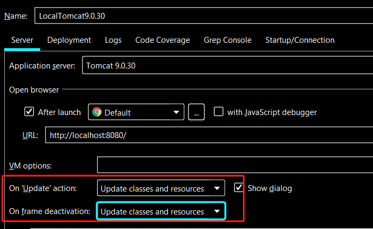Click the Name field with LocalTomcat9.0.30

point(204,16)
